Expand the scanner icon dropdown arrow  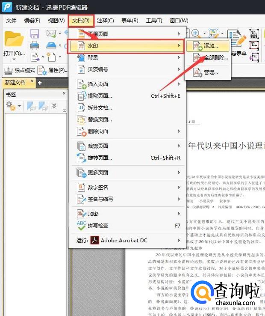point(60,45)
